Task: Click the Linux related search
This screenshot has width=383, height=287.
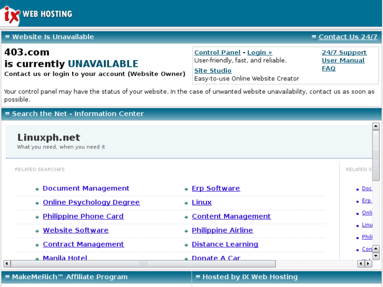Action: [x=202, y=203]
